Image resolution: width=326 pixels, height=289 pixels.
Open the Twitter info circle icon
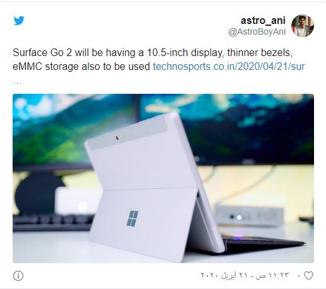[18, 276]
